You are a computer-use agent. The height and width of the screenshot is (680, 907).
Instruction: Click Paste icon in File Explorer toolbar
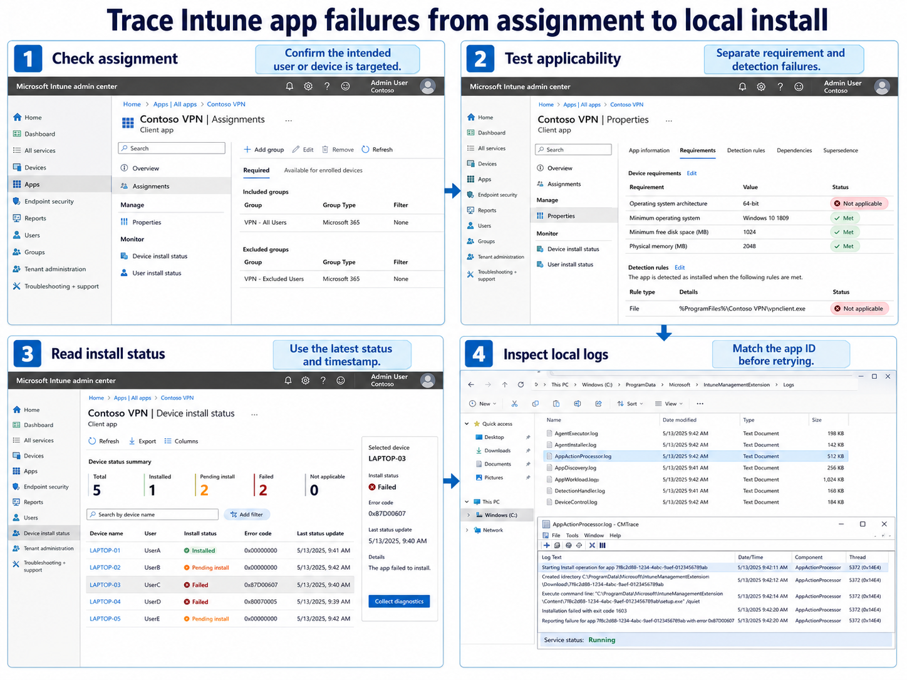click(556, 404)
